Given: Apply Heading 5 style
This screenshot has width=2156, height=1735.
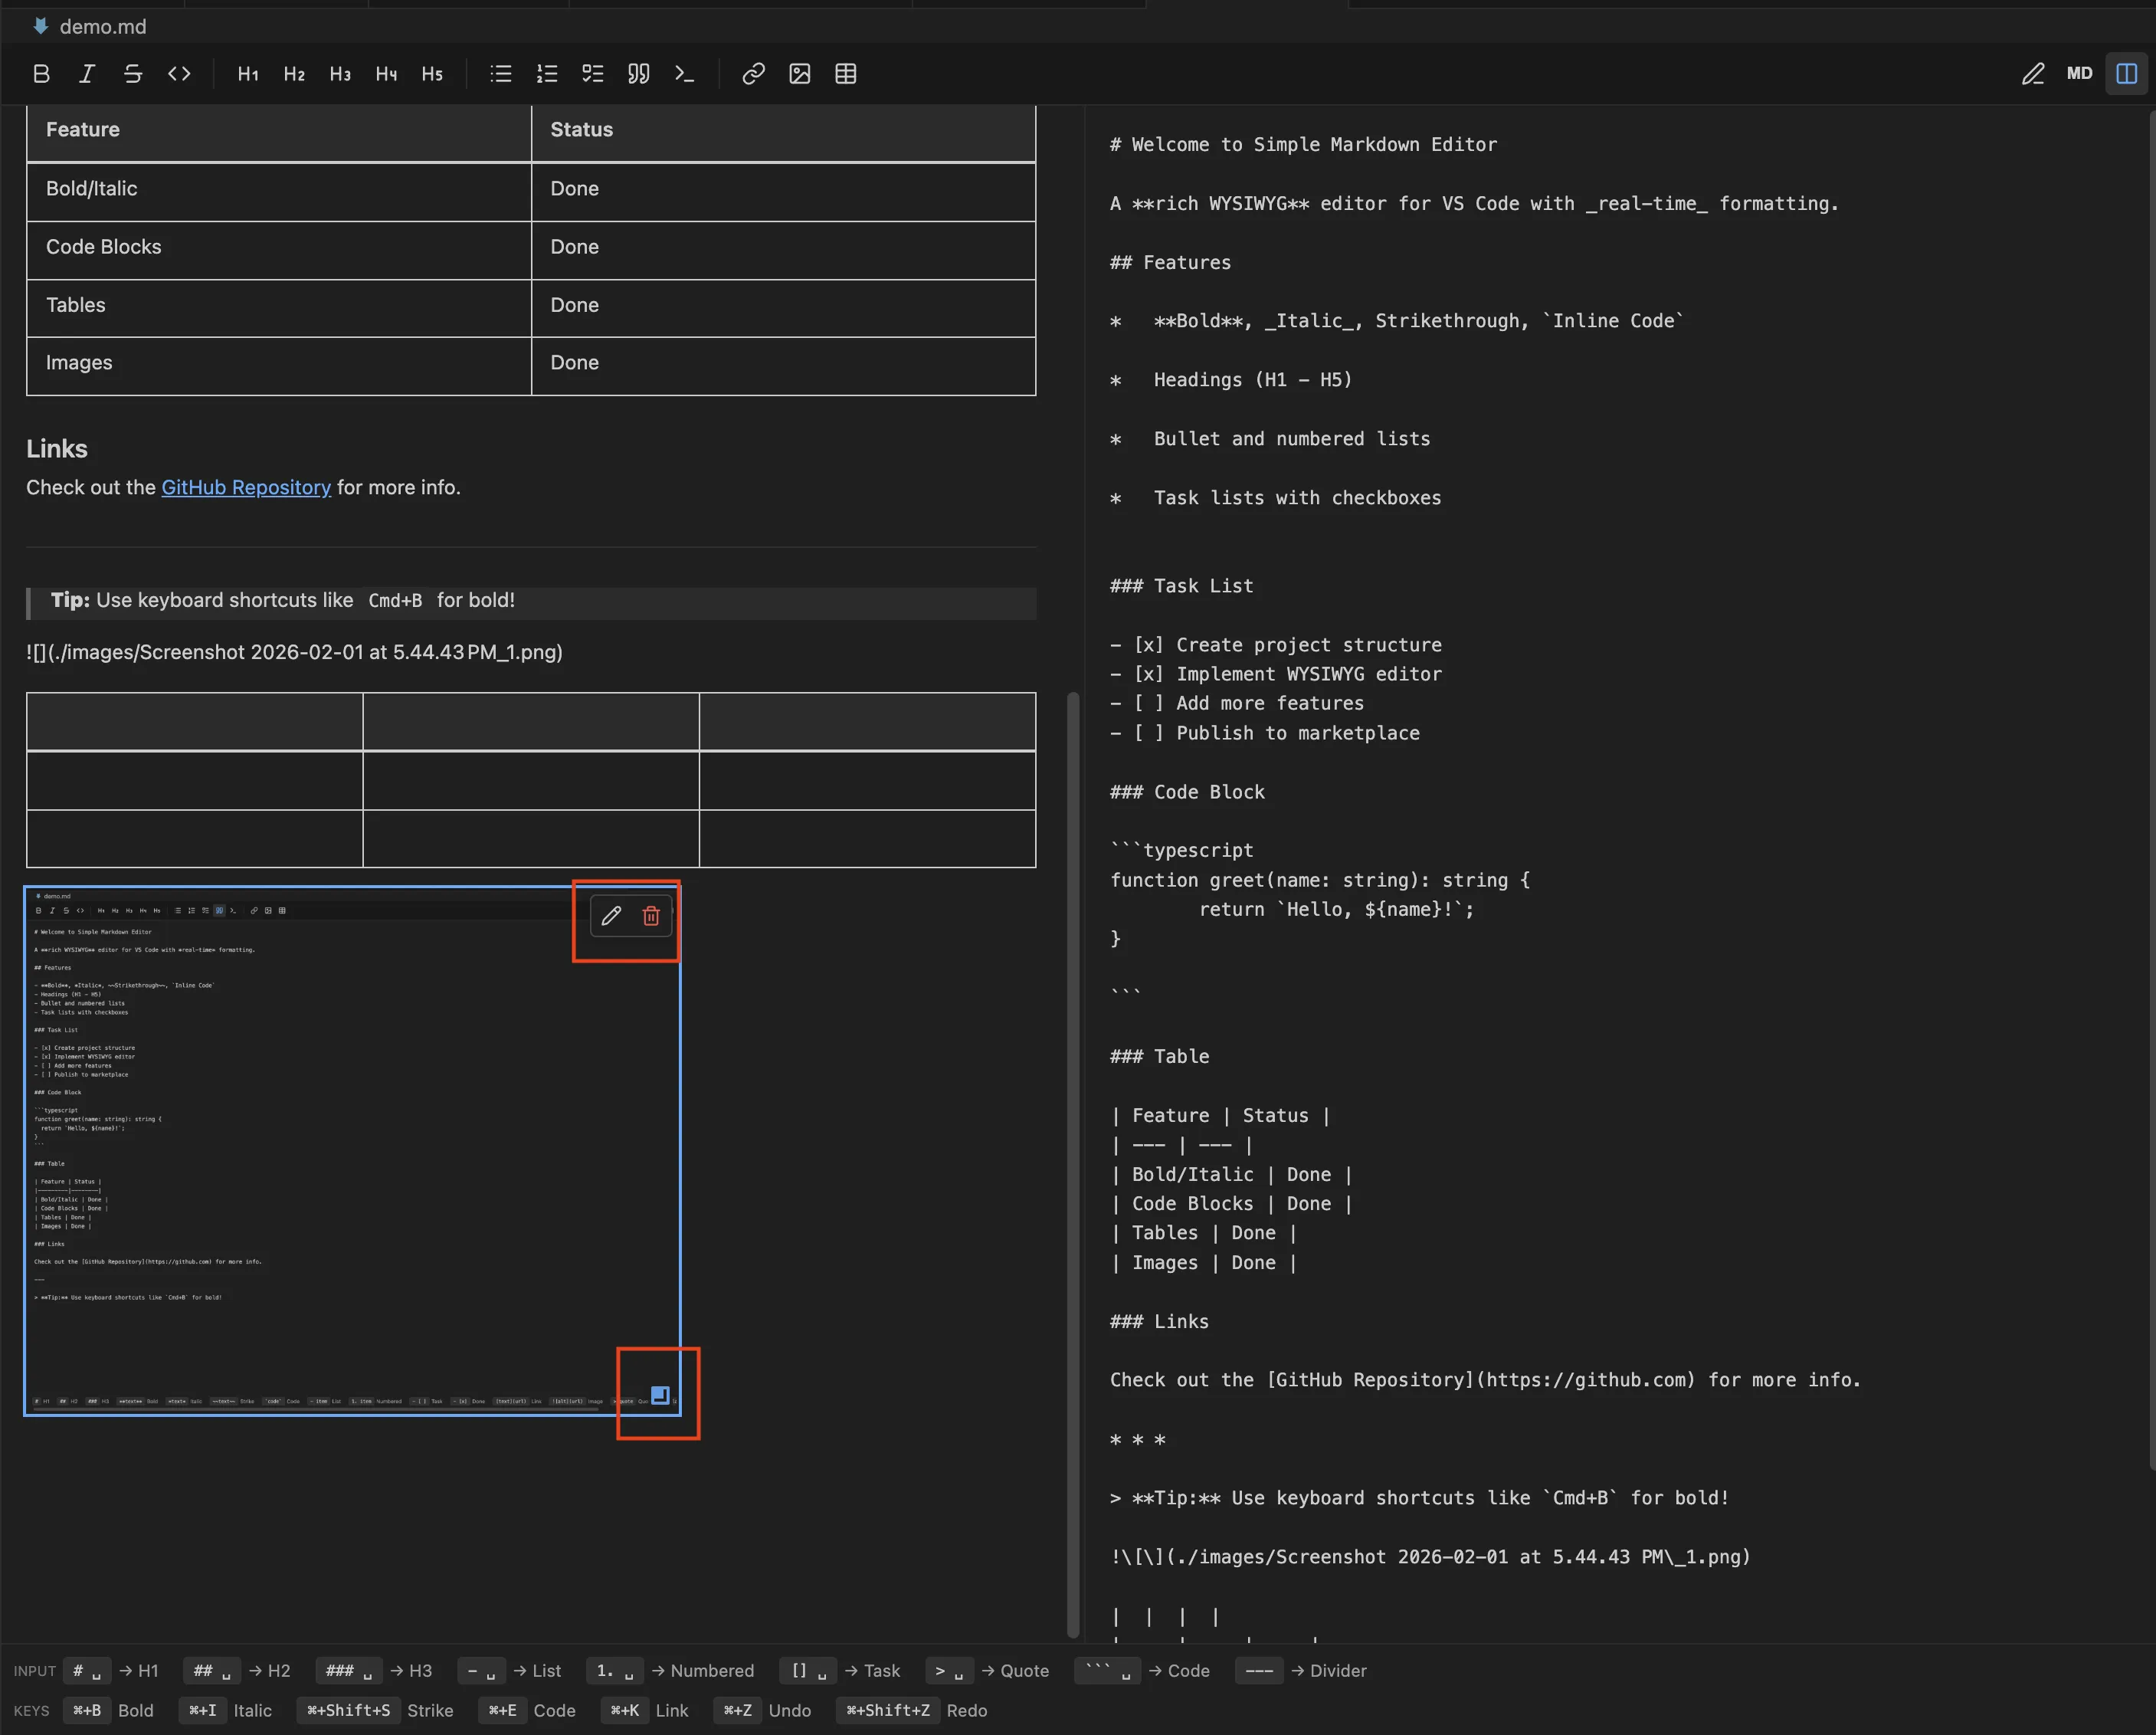Looking at the screenshot, I should click(432, 73).
